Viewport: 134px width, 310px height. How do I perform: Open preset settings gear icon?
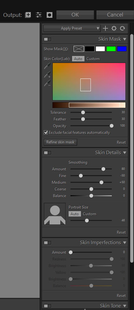pyautogui.click(x=114, y=28)
